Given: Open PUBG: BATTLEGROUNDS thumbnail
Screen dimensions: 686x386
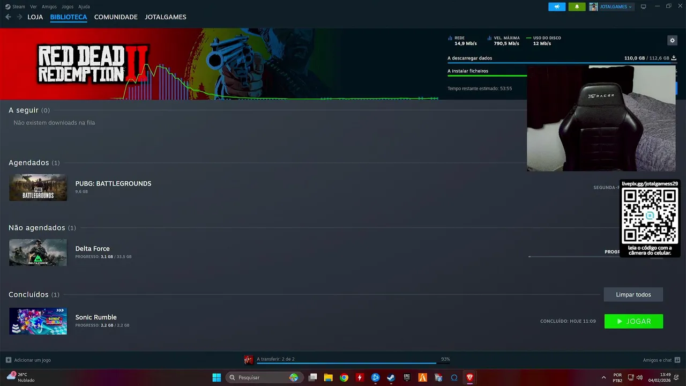Looking at the screenshot, I should [x=38, y=187].
